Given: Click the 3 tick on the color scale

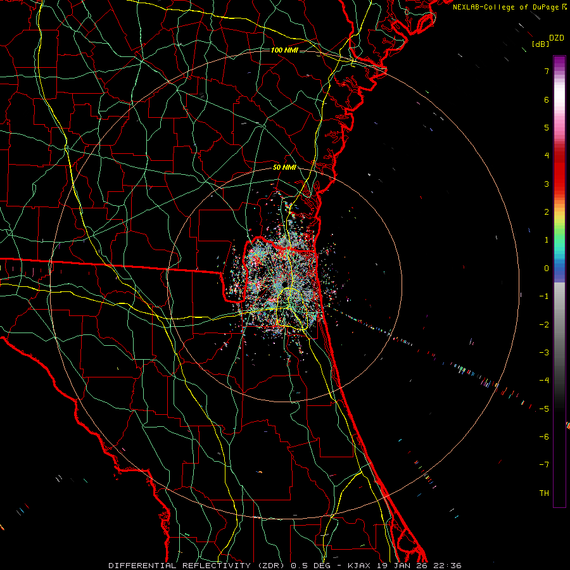Looking at the screenshot, I should [547, 184].
